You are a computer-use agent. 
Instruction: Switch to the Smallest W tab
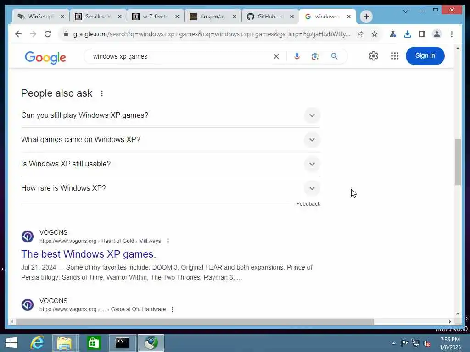(98, 16)
